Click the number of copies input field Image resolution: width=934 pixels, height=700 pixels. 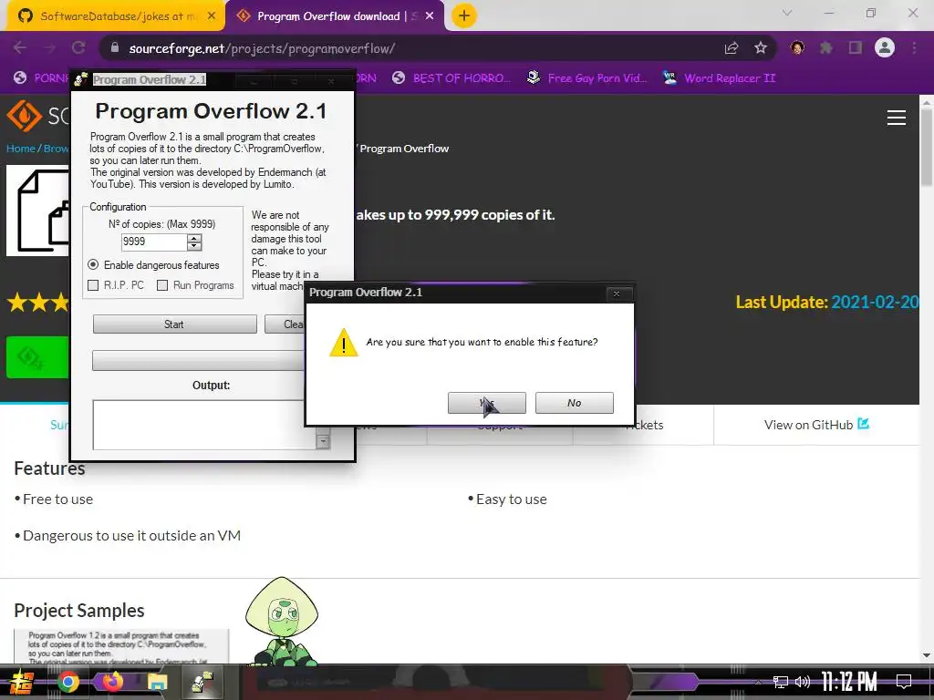click(x=153, y=242)
